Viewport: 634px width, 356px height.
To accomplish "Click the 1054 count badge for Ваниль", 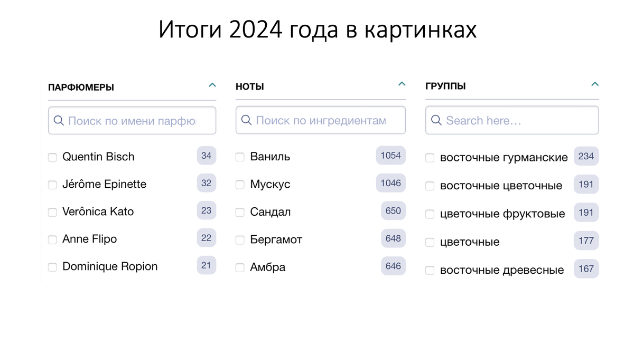I will (x=391, y=156).
